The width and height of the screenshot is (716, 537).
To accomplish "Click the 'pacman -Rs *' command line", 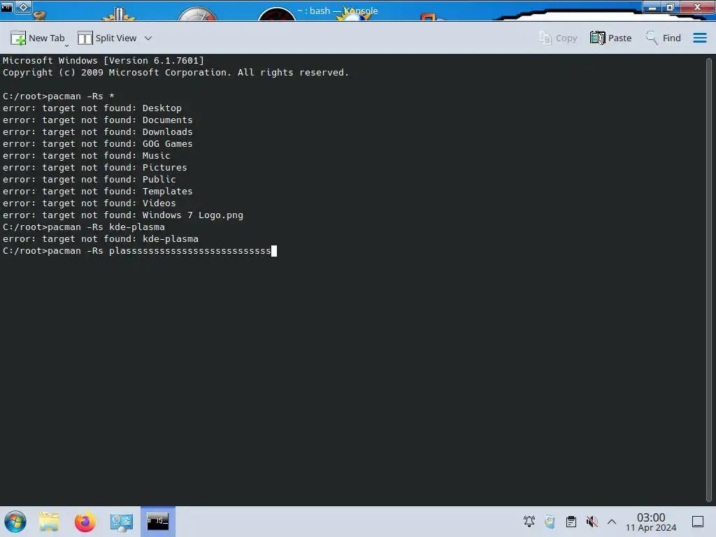I will tap(59, 96).
